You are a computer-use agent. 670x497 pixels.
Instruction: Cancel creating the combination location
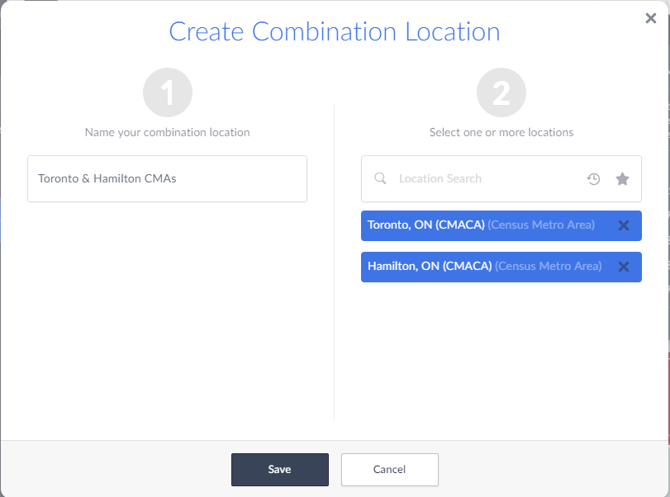tap(389, 469)
